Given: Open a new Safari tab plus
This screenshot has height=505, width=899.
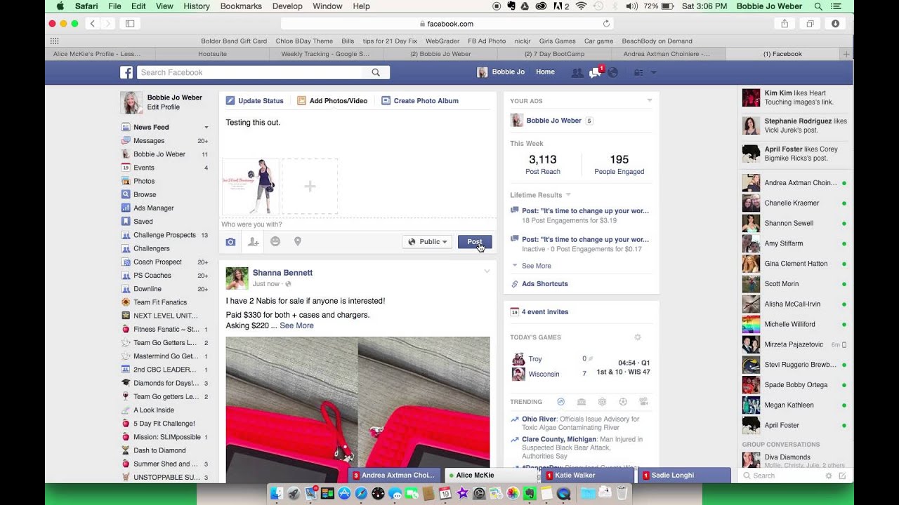Looking at the screenshot, I should click(846, 54).
